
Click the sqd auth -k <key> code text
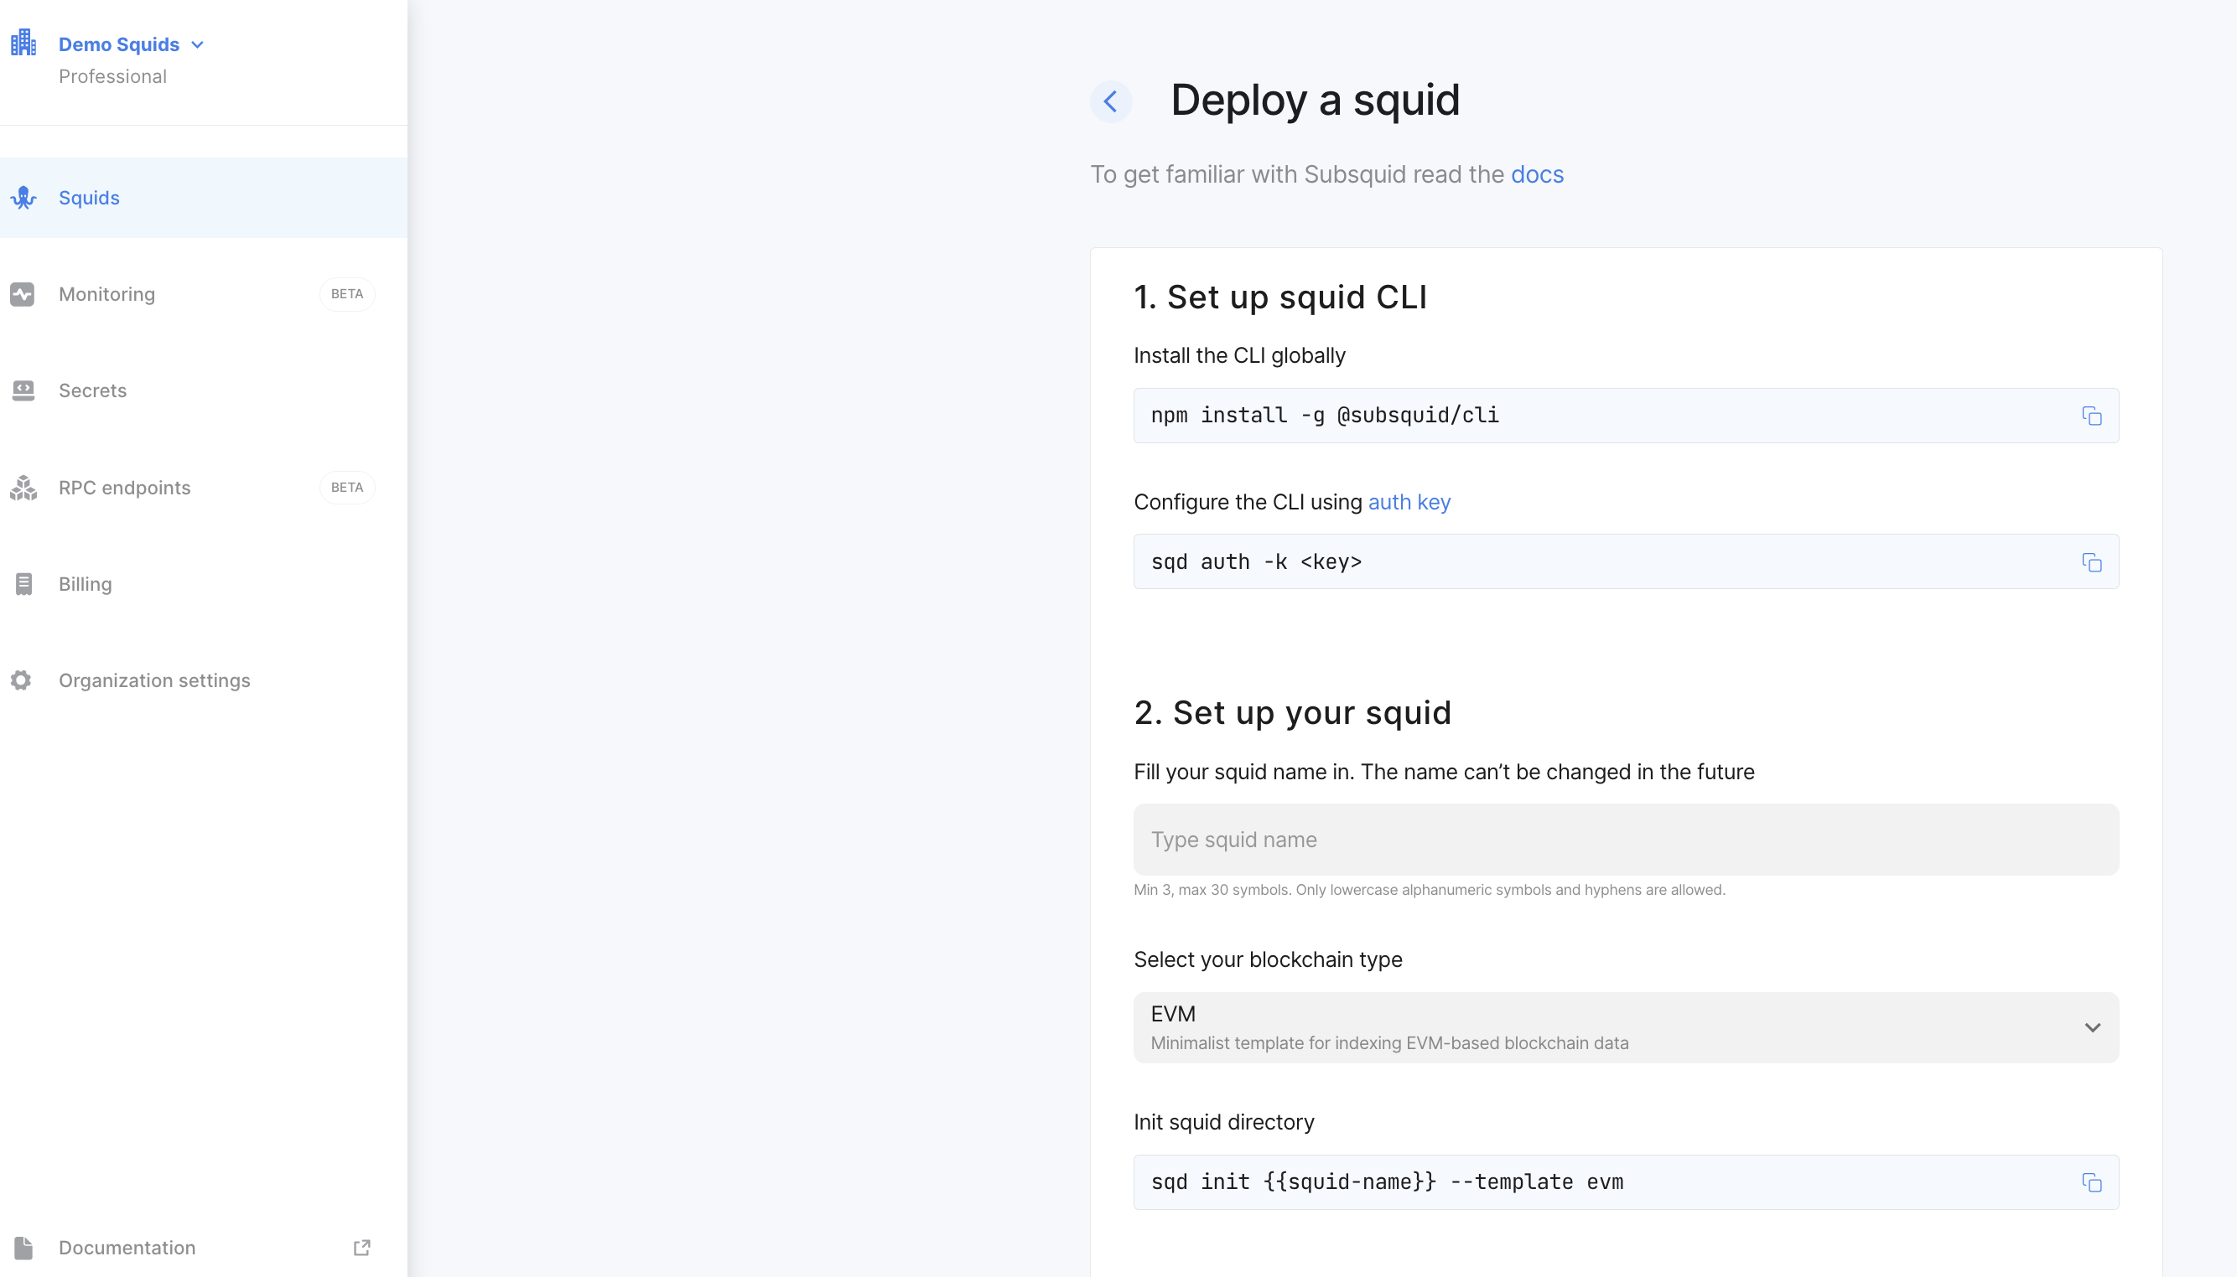pyautogui.click(x=1256, y=561)
